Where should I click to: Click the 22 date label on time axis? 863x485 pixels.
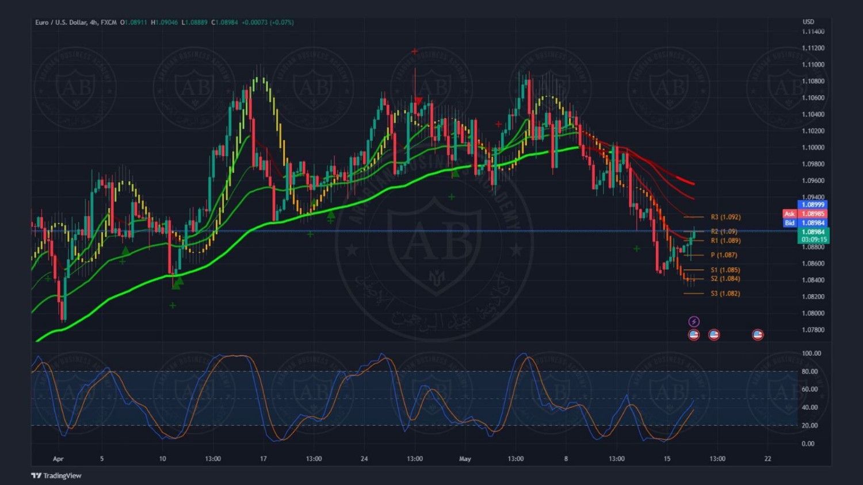(767, 459)
